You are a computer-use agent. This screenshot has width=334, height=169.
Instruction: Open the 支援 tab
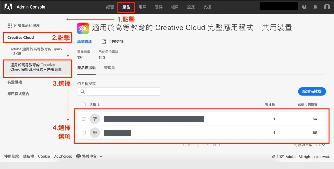(207, 7)
